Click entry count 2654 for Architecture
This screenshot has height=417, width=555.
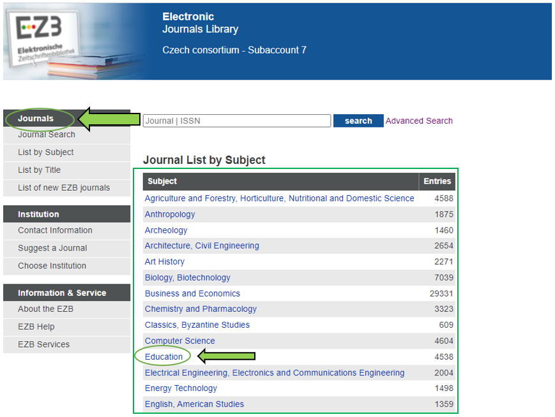[x=444, y=245]
